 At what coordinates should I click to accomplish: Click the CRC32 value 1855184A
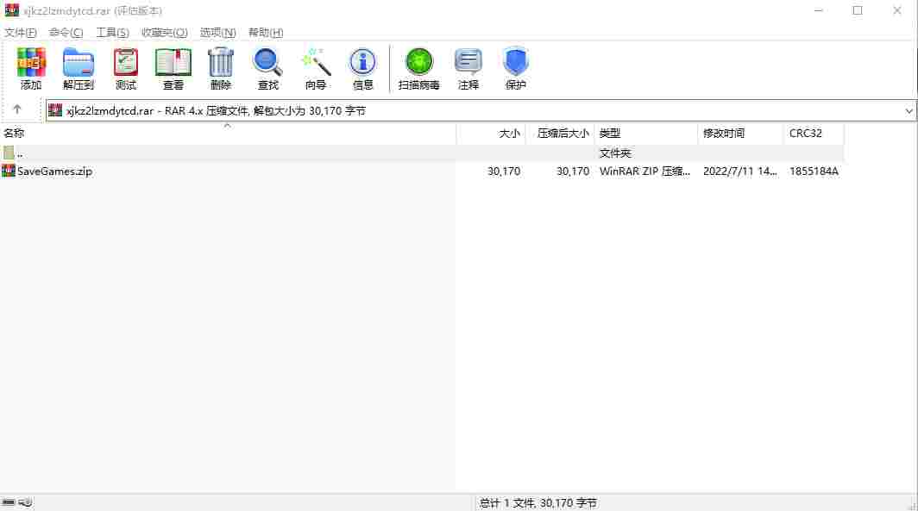click(814, 171)
